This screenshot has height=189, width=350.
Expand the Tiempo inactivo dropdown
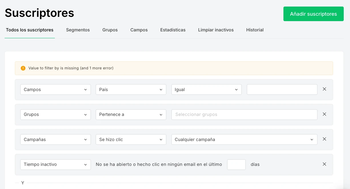tap(55, 164)
